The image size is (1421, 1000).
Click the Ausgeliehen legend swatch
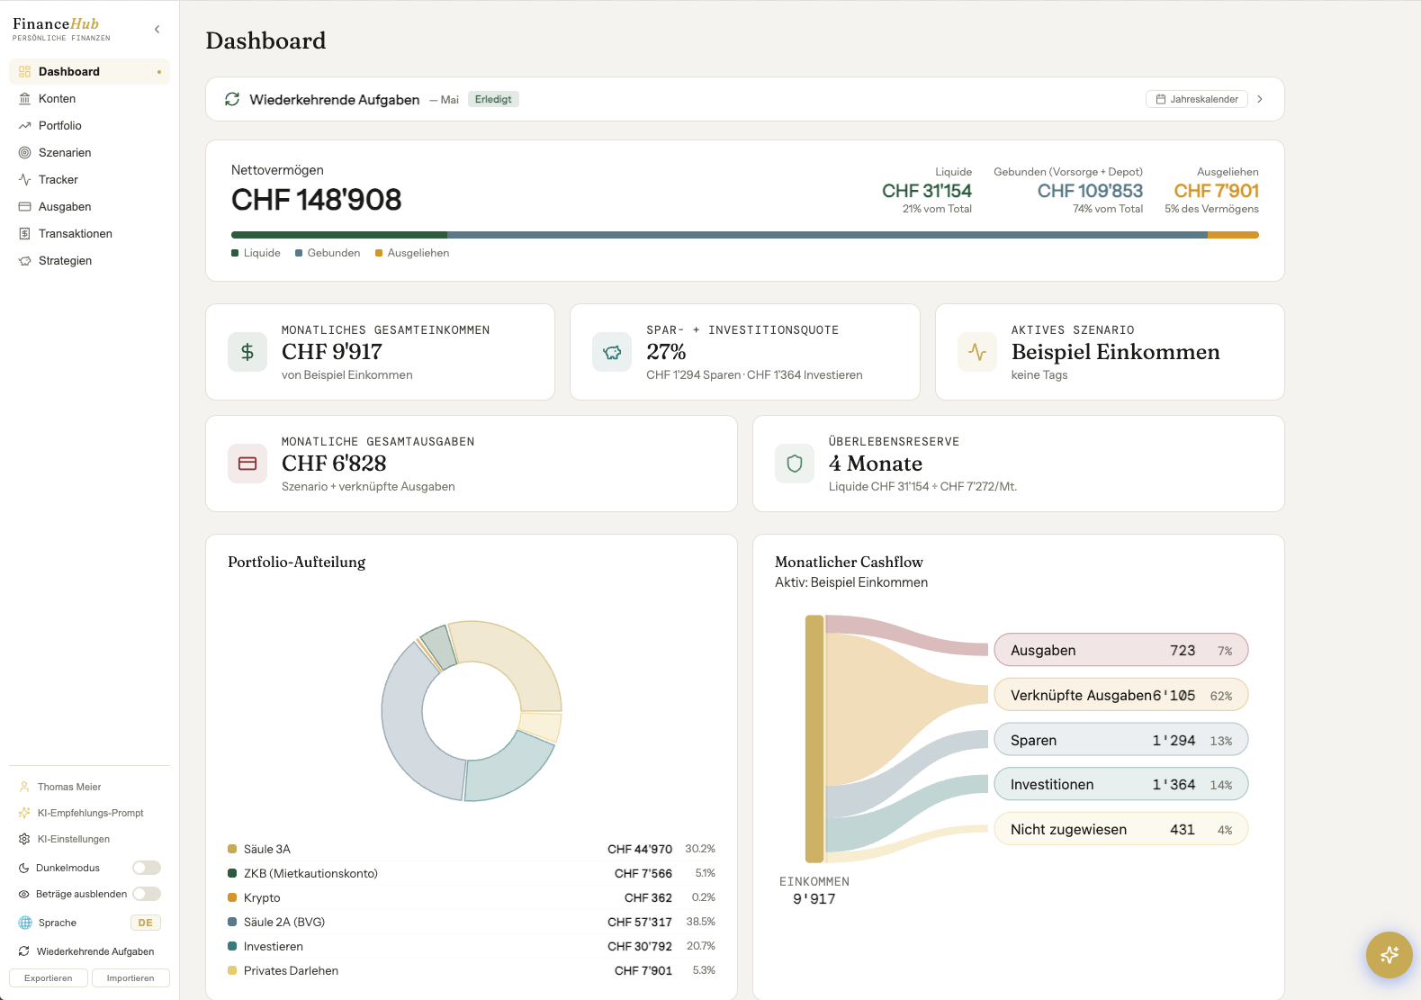(379, 253)
